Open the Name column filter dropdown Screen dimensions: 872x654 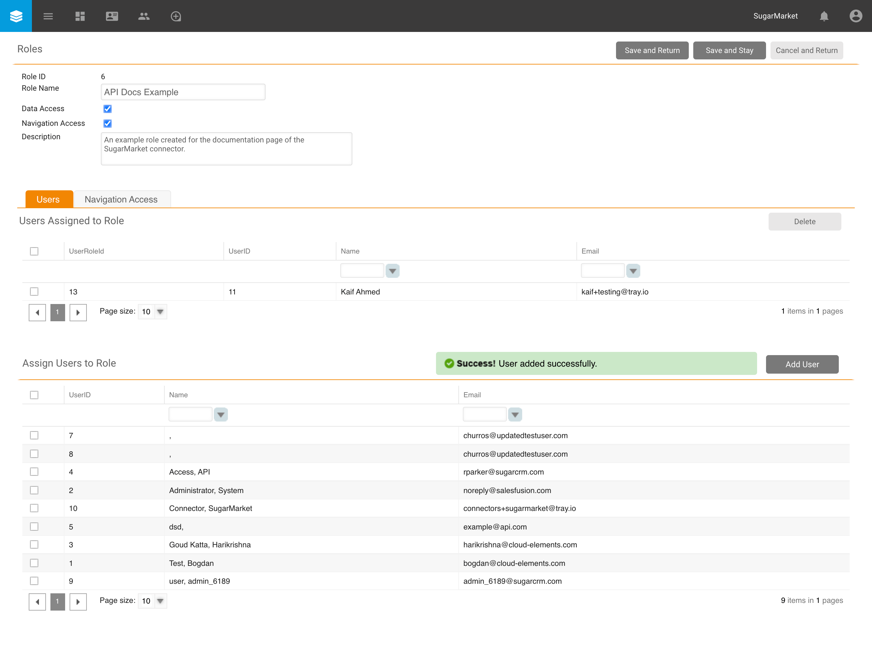392,270
